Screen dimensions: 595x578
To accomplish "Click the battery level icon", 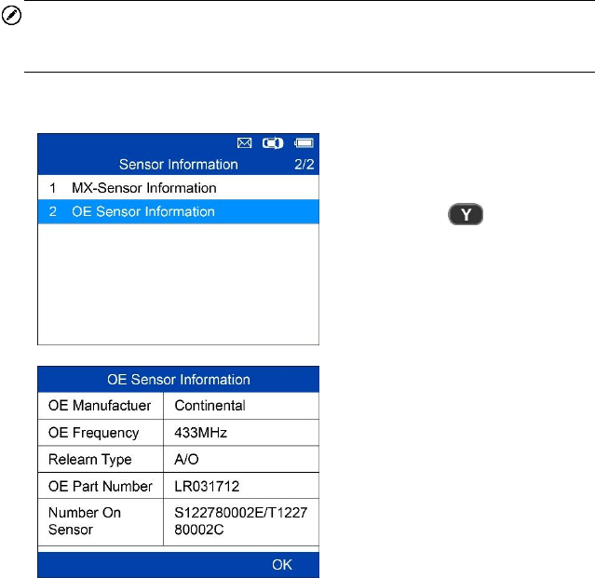I will 304,143.
